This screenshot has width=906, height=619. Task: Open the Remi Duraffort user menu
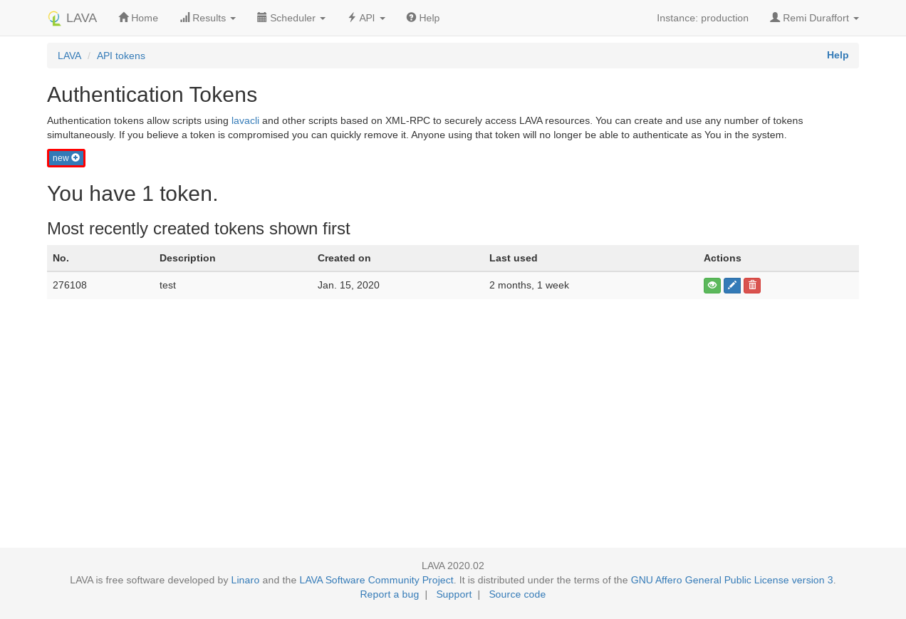click(814, 18)
